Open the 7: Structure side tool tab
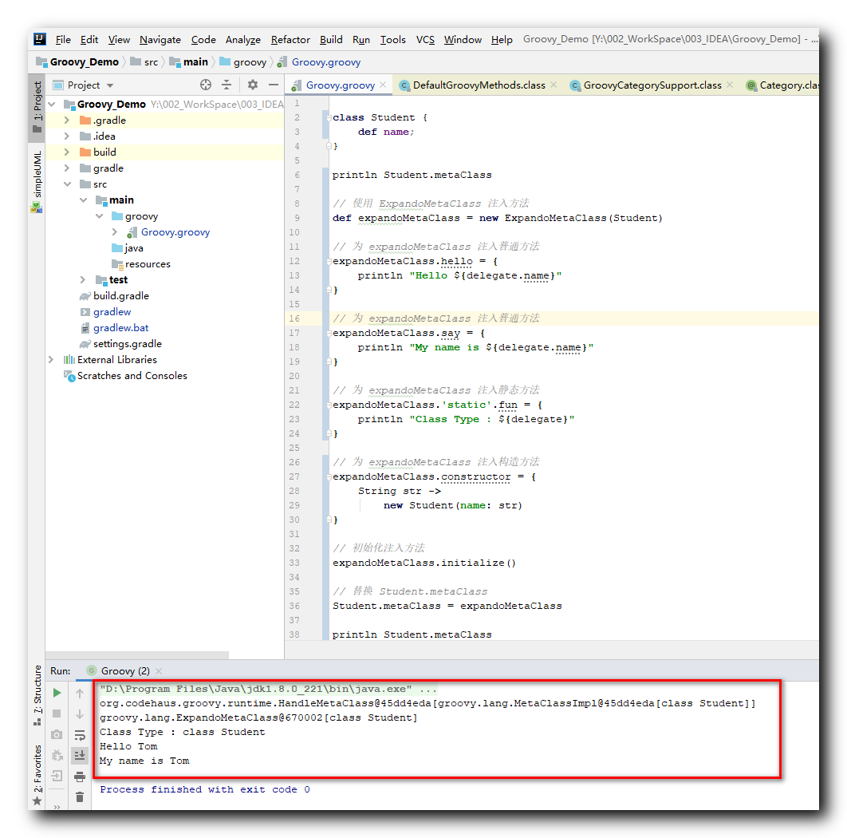Image resolution: width=847 pixels, height=838 pixels. [x=37, y=695]
